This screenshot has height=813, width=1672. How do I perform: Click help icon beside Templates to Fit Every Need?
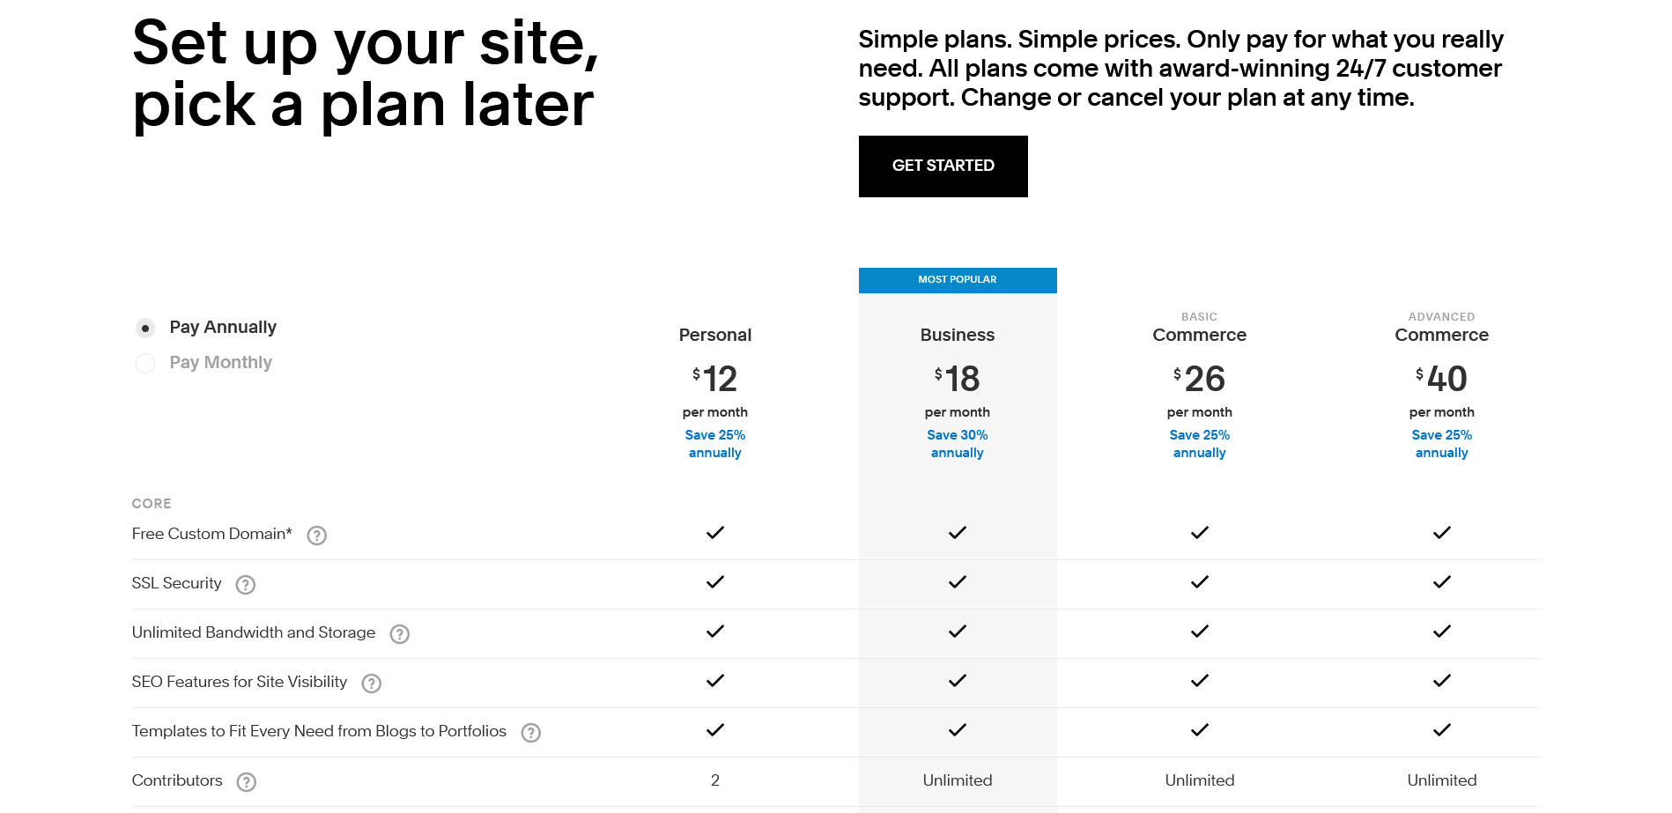(531, 733)
